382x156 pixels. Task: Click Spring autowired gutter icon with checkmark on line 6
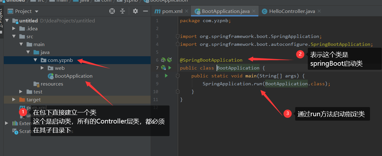pos(170,60)
